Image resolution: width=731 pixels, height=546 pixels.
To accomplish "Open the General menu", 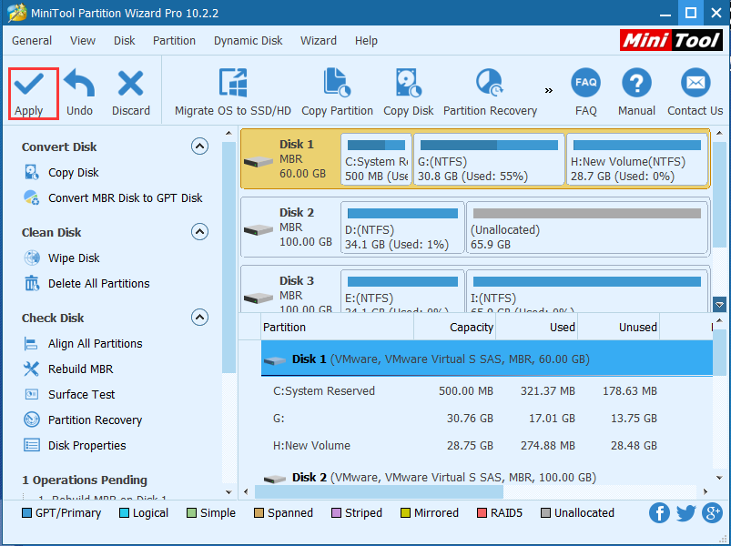I will 32,41.
